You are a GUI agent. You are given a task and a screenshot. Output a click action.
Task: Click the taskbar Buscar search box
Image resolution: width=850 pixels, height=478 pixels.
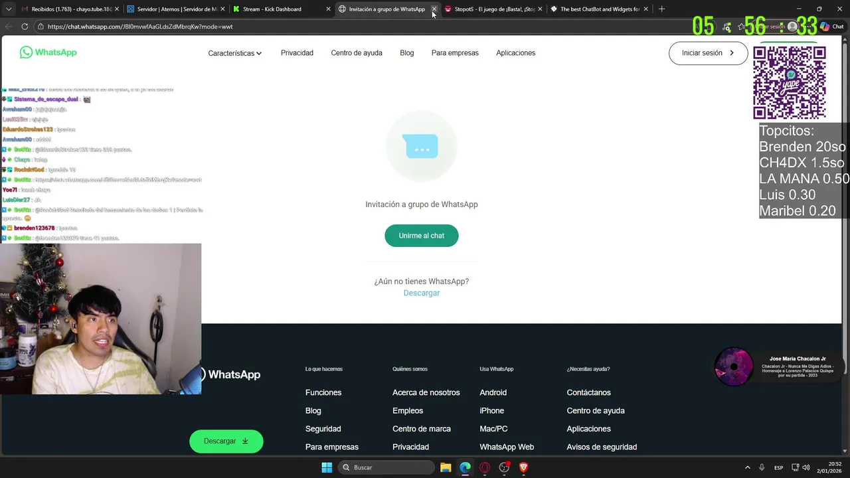385,467
